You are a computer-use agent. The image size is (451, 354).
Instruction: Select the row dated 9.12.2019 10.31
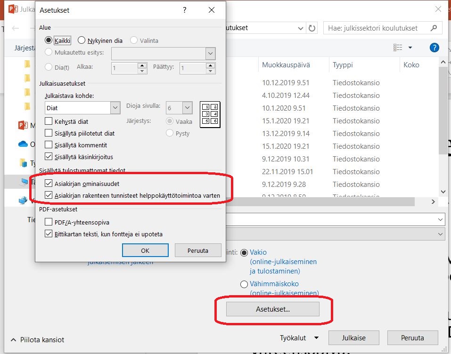click(x=332, y=159)
